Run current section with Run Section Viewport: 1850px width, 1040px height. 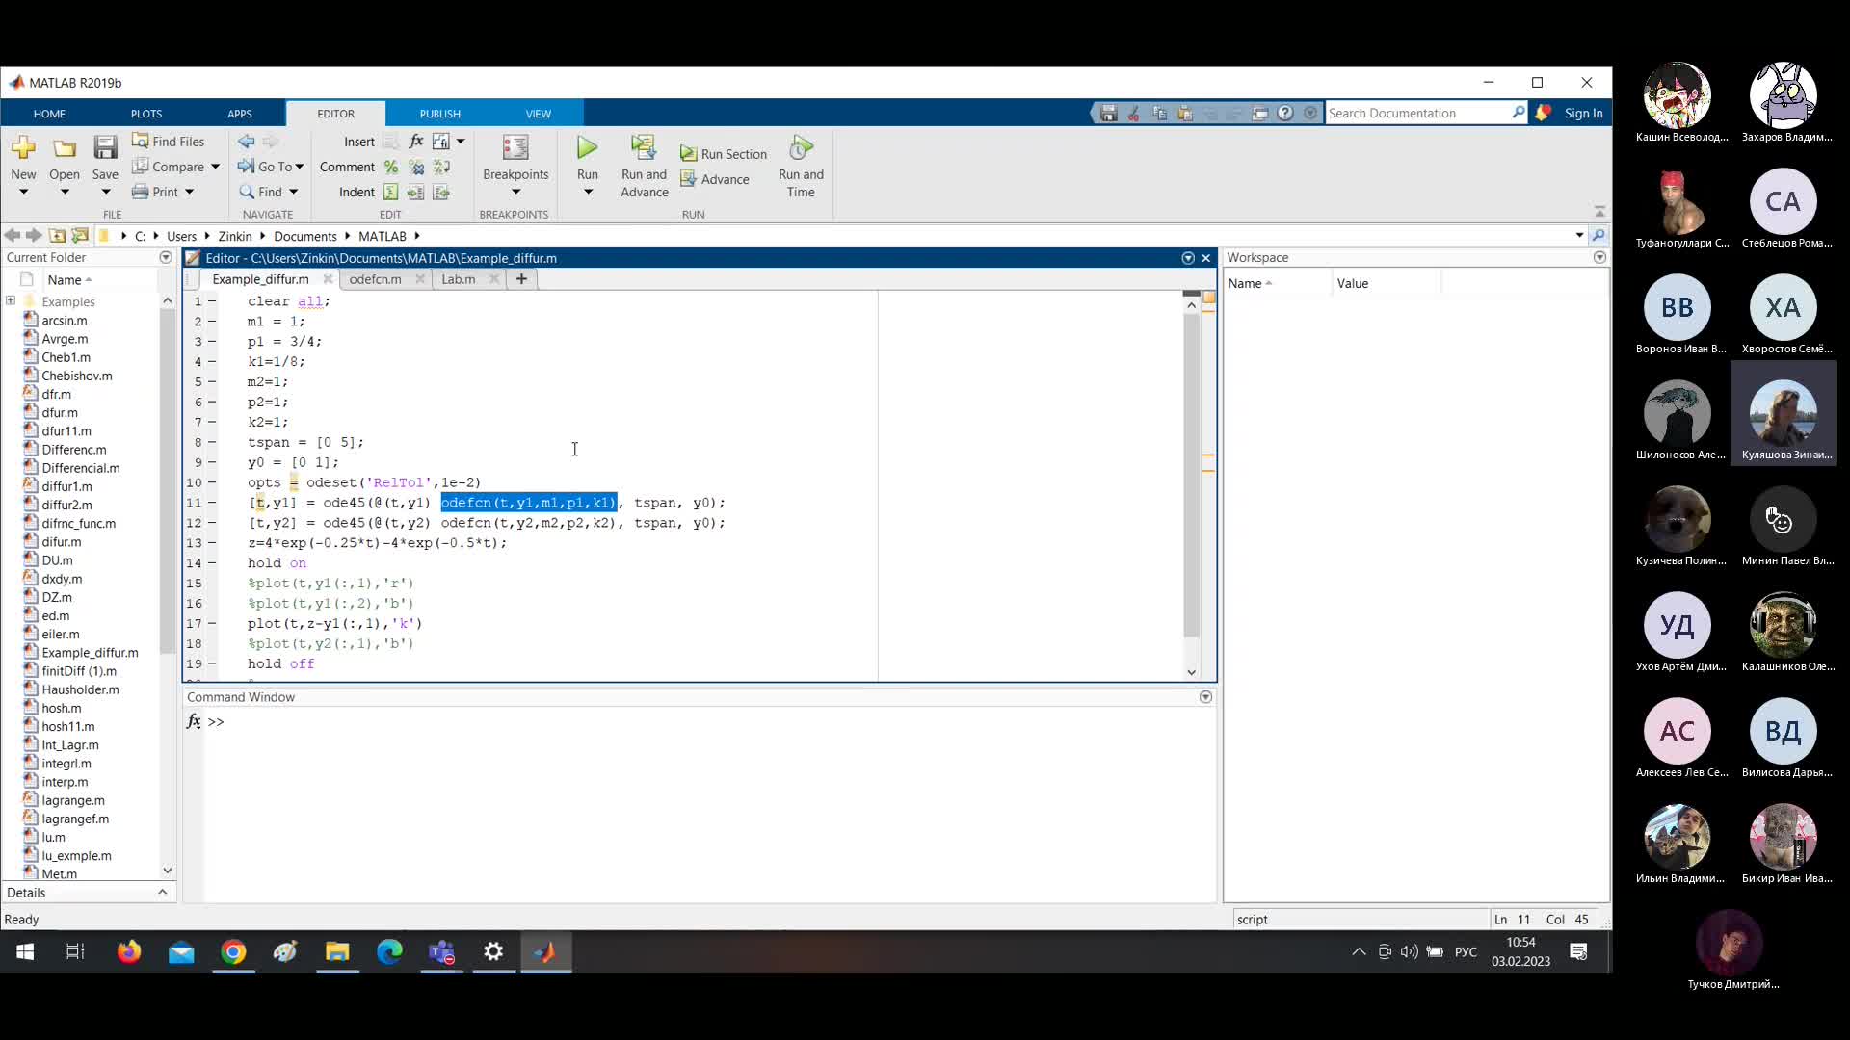[x=724, y=154]
